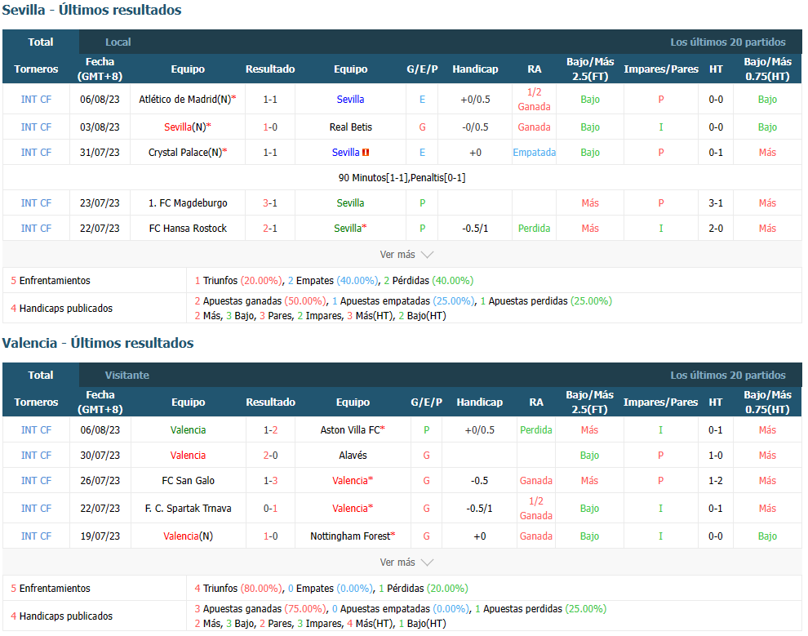Click the 1-3 result at FC San Galo
The image size is (808, 636).
270,480
